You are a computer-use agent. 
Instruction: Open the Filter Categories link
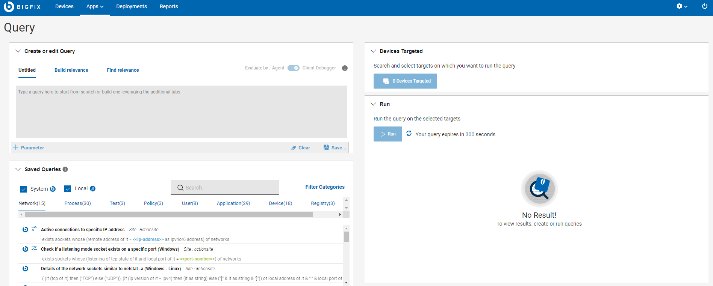[325, 187]
